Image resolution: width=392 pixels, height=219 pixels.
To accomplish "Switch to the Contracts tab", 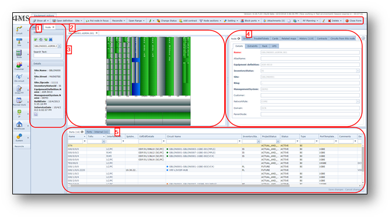I will pos(322,39).
